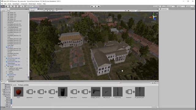Select the Apple prefab thumbnail
This screenshot has width=196, height=110.
(x=18, y=92)
